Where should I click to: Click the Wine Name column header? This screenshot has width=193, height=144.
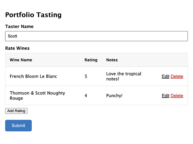pyautogui.click(x=21, y=60)
